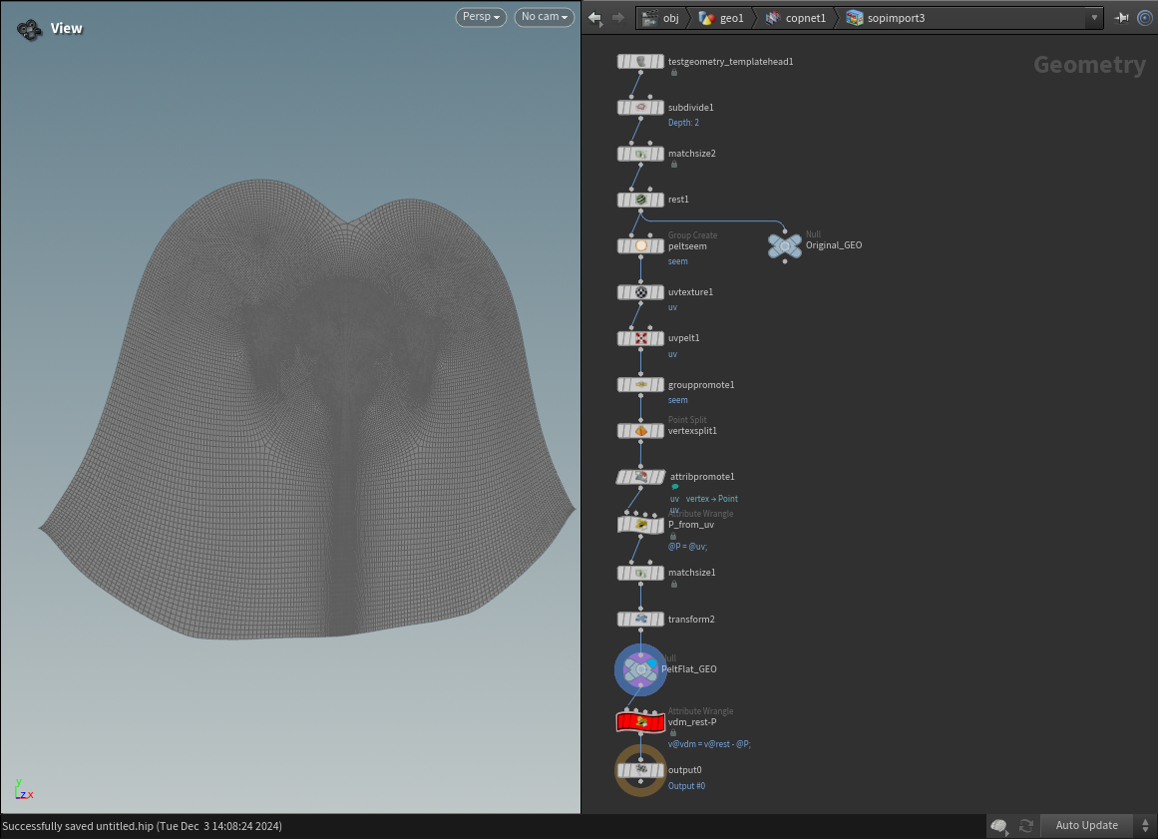1158x839 pixels.
Task: Click the UV-flattened mesh in viewport
Action: pyautogui.click(x=307, y=408)
